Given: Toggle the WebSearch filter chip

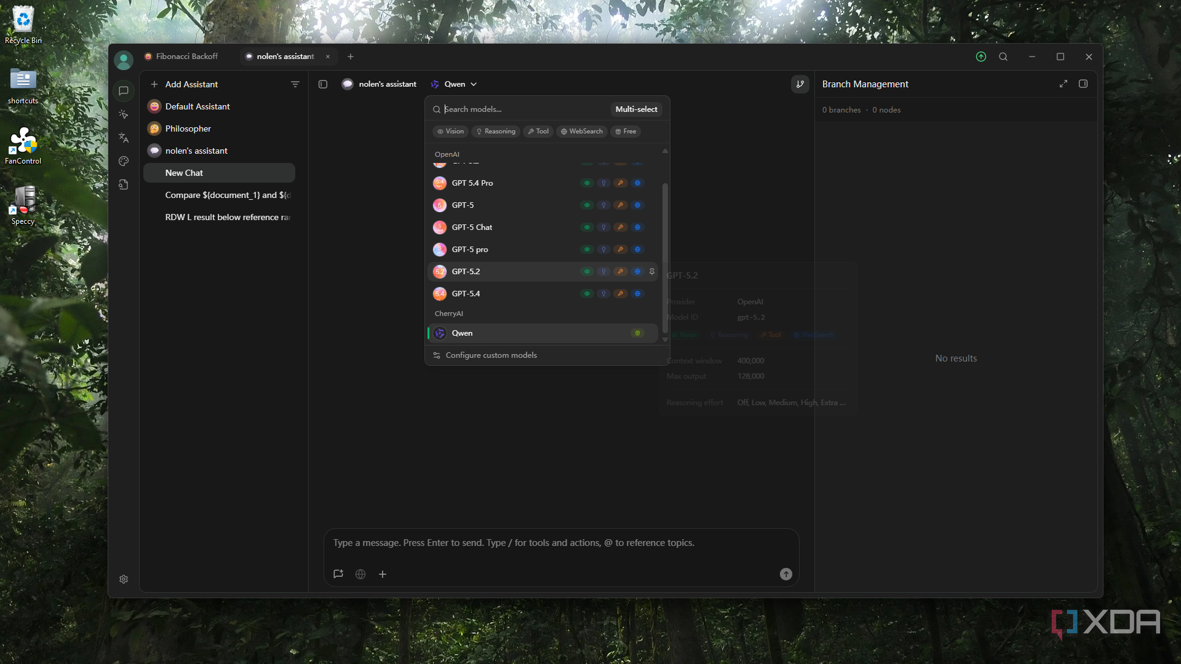Looking at the screenshot, I should point(582,131).
